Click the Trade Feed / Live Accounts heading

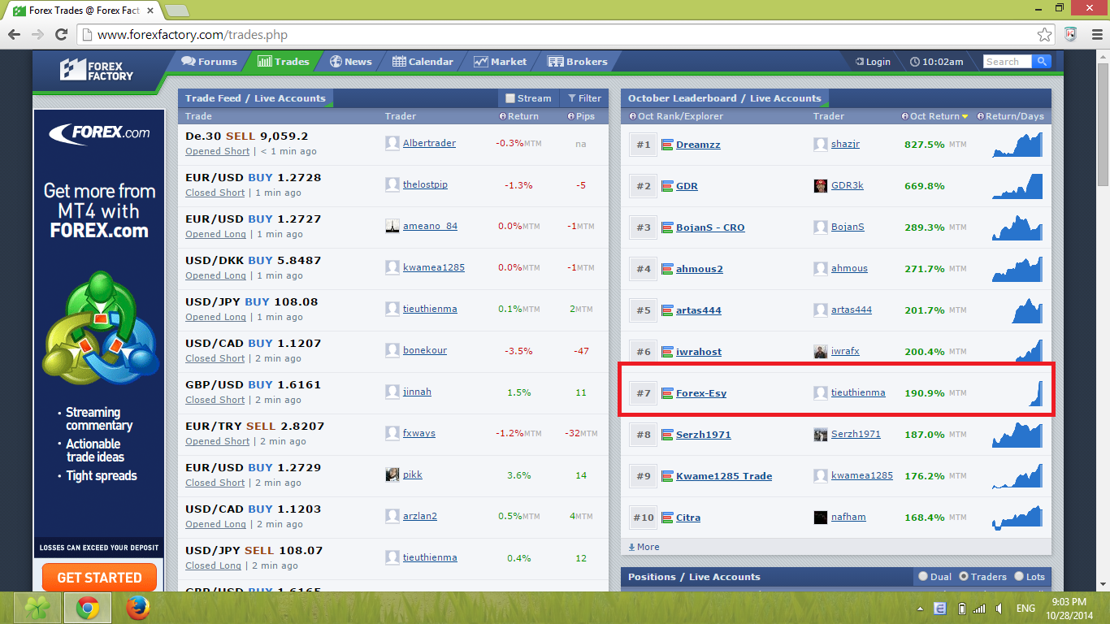point(255,98)
